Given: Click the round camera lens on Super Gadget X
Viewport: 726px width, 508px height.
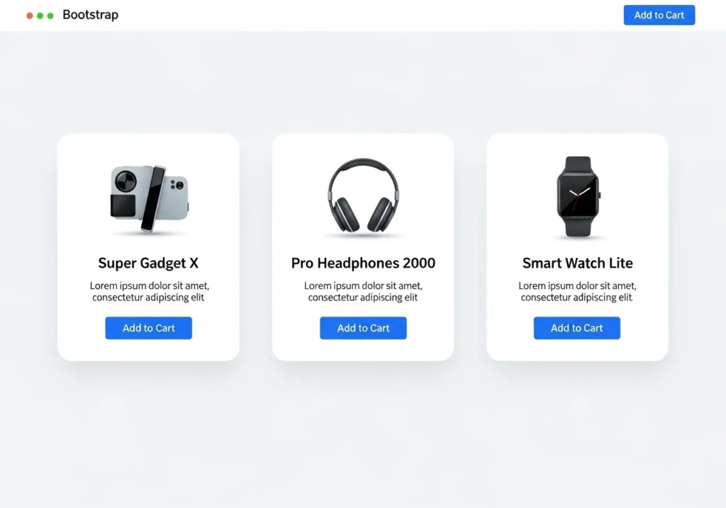Looking at the screenshot, I should 125,181.
